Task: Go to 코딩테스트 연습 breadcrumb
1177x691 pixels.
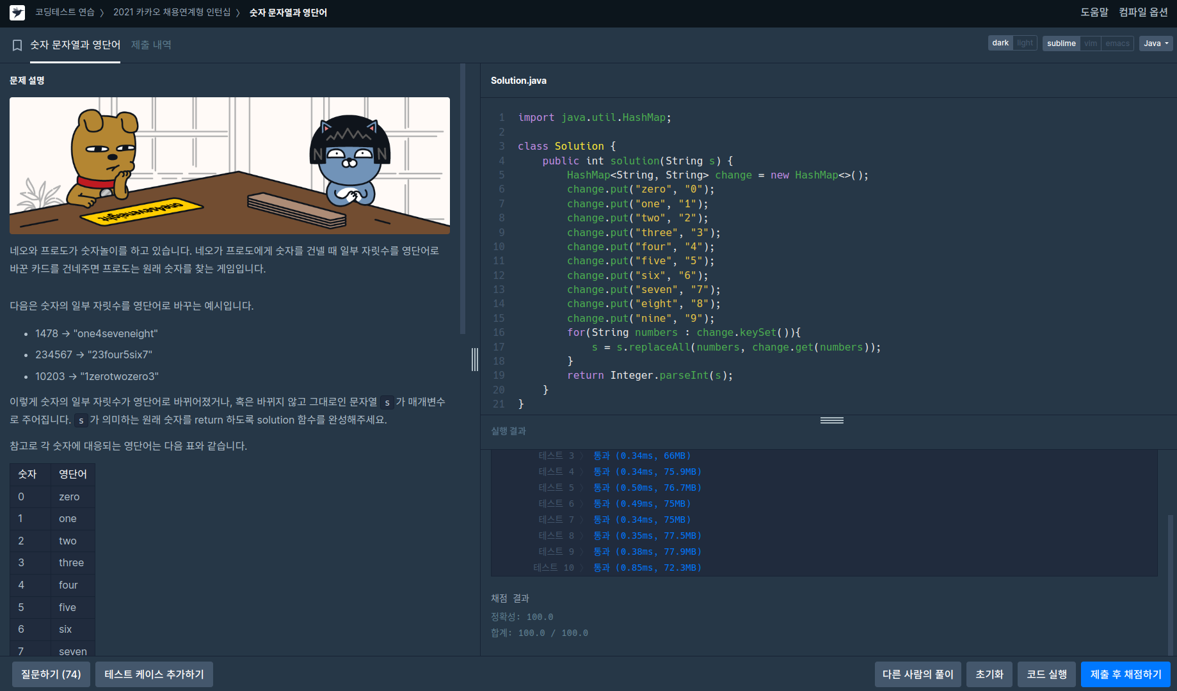Action: coord(65,12)
